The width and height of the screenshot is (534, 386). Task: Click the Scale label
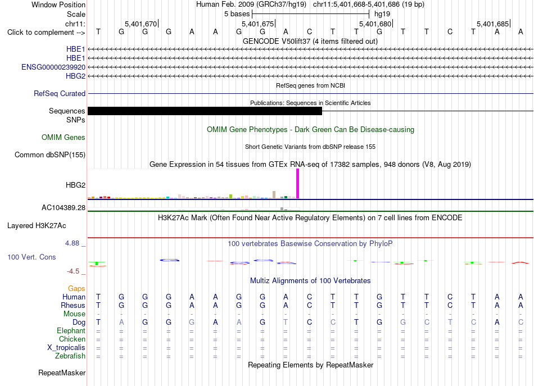(76, 14)
